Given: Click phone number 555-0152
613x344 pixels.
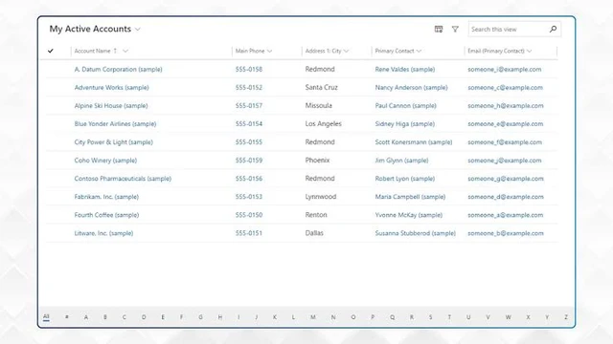Looking at the screenshot, I should tap(249, 87).
